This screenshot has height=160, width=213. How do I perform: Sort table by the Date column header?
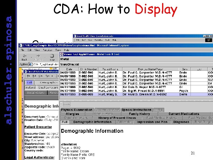(x=69, y=69)
